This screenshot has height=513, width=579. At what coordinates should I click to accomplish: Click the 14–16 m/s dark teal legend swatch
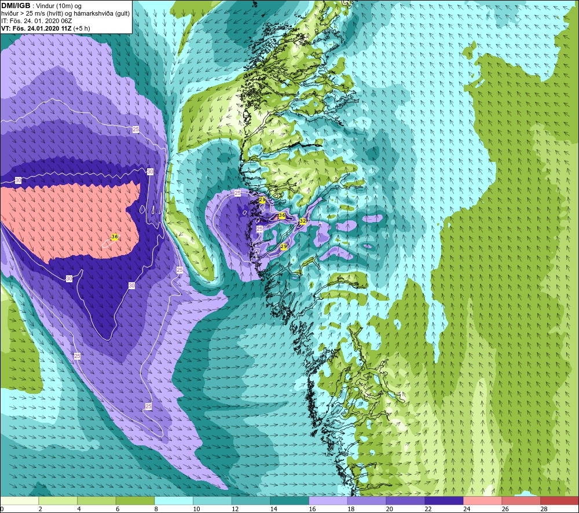tap(289, 501)
